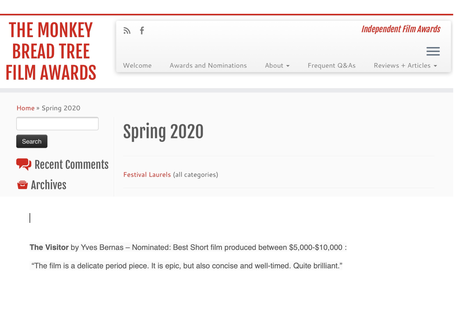454x313 pixels.
Task: Open Awards and Nominations menu item
Action: [208, 66]
